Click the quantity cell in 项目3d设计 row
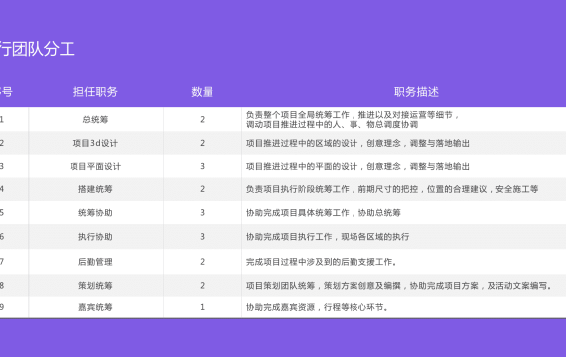566x357 pixels. 203,143
